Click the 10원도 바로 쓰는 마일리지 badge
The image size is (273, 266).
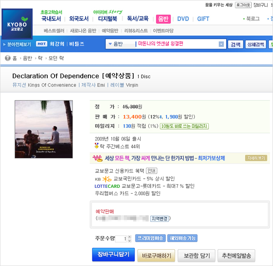[x=184, y=126]
